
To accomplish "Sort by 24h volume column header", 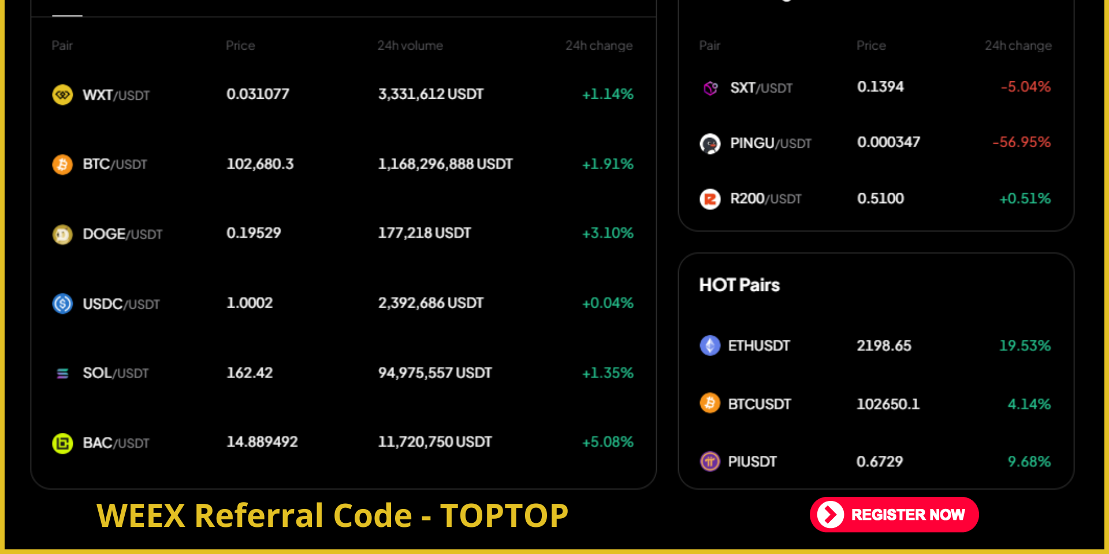I will pyautogui.click(x=410, y=46).
